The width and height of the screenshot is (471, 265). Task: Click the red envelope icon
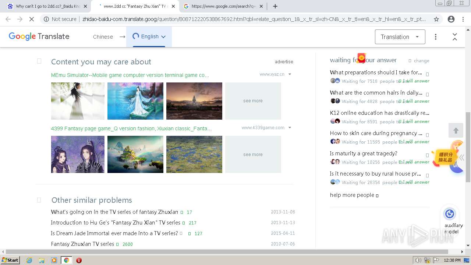361,58
